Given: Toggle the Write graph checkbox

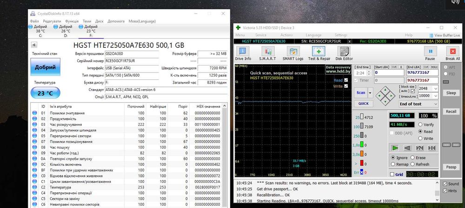Looking at the screenshot, I should (346, 86).
